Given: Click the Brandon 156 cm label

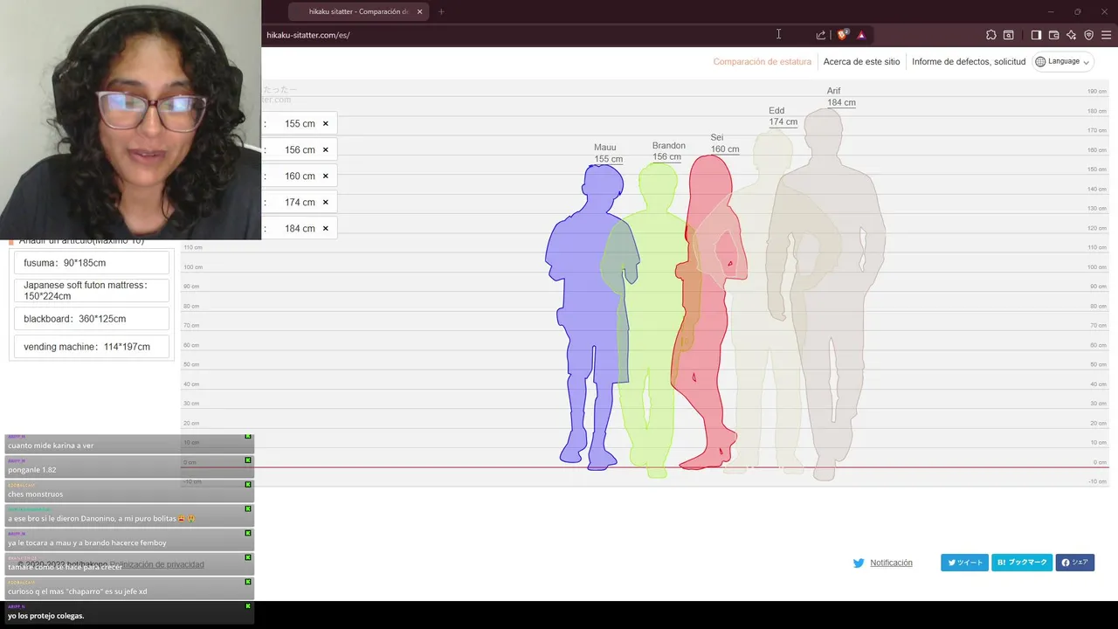Looking at the screenshot, I should tap(668, 151).
